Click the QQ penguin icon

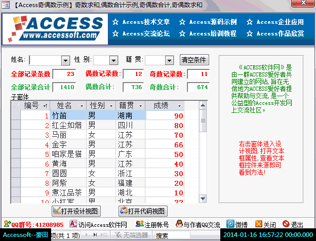click(x=179, y=224)
